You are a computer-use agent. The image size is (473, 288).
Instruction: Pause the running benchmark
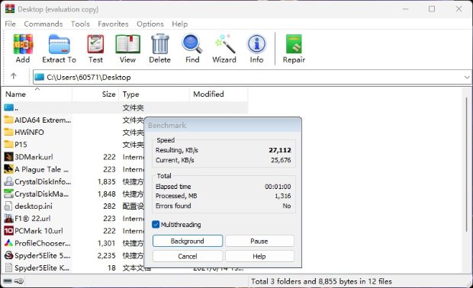click(x=259, y=241)
